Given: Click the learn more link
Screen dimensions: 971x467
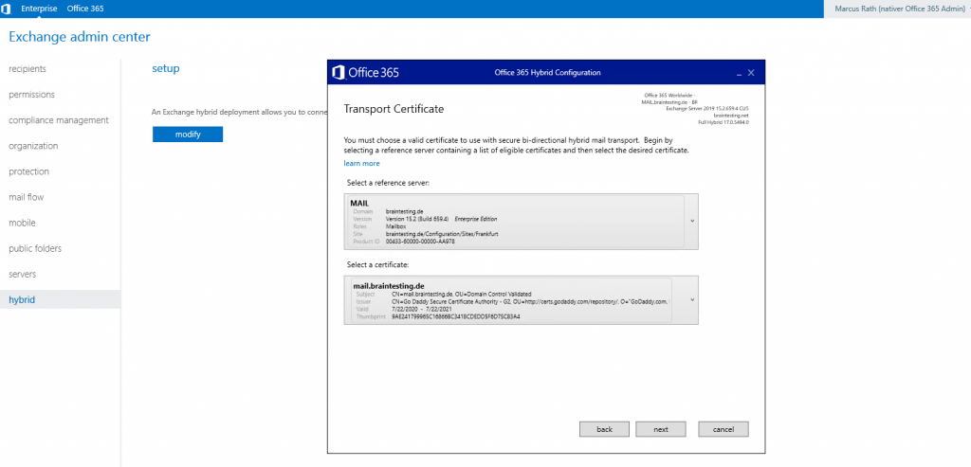Looking at the screenshot, I should 361,163.
